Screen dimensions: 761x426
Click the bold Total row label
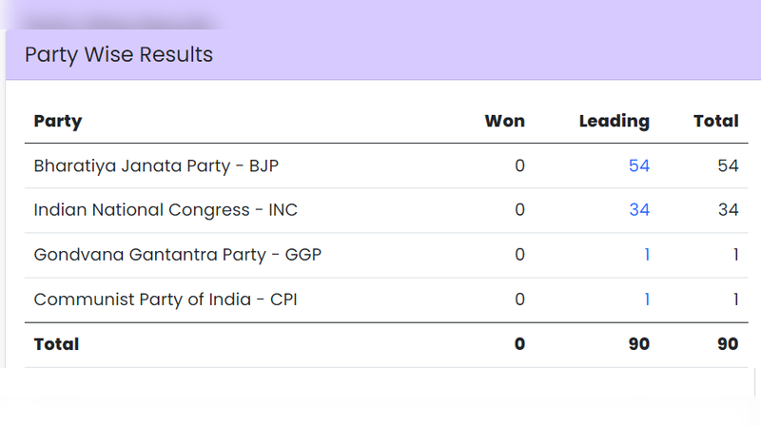coord(57,344)
